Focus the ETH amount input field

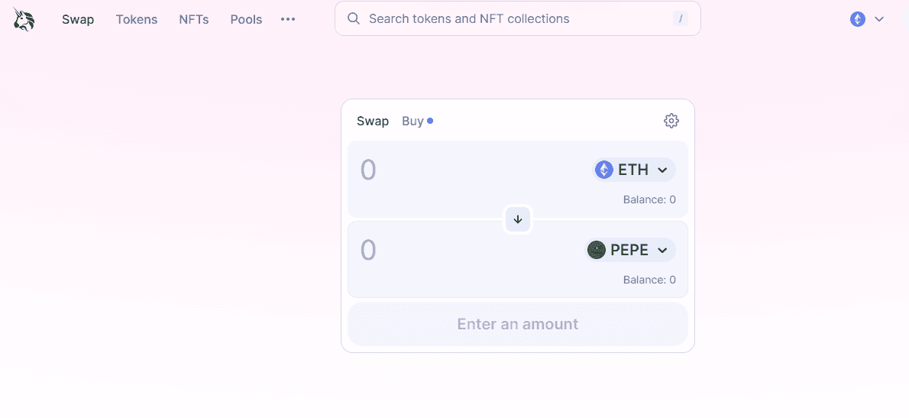(470, 170)
